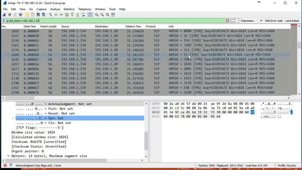Edit the ip.dst_host display filter field
302x170 pixels.
116,21
